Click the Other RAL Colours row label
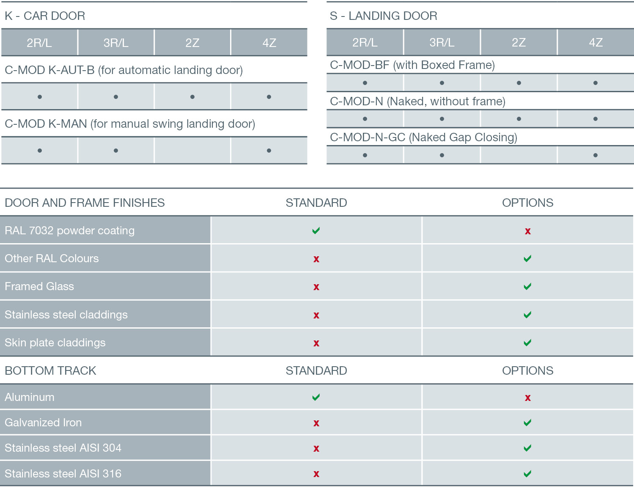This screenshot has height=491, width=634. pyautogui.click(x=52, y=258)
